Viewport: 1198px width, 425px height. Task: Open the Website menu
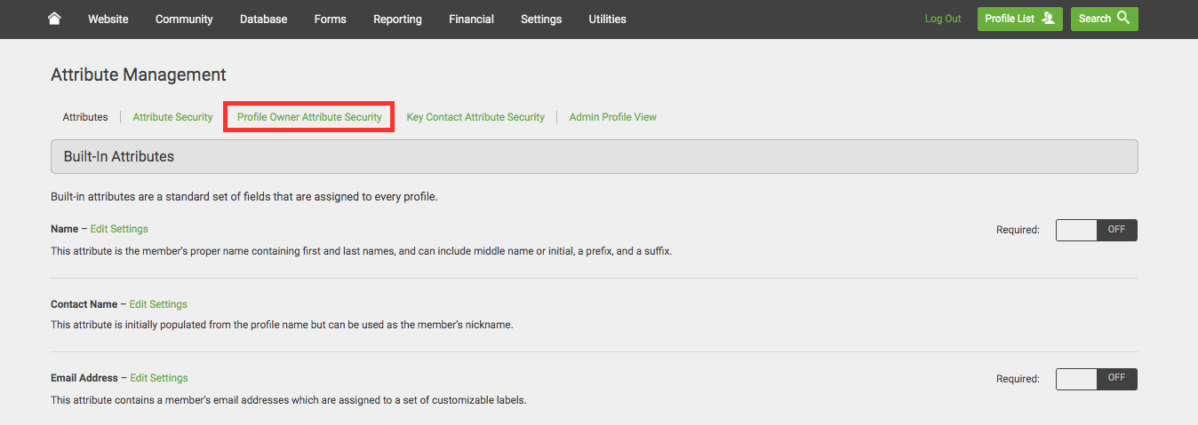(108, 19)
